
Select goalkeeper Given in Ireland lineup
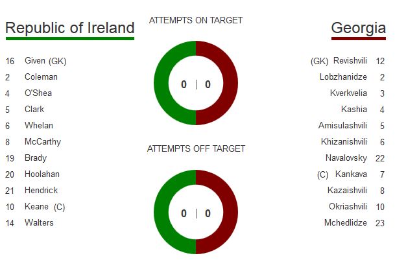45,61
